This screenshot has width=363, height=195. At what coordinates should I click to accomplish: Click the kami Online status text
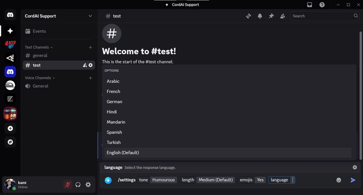point(23,187)
